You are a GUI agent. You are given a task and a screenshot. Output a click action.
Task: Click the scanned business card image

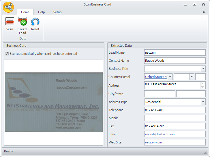[x=54, y=102]
